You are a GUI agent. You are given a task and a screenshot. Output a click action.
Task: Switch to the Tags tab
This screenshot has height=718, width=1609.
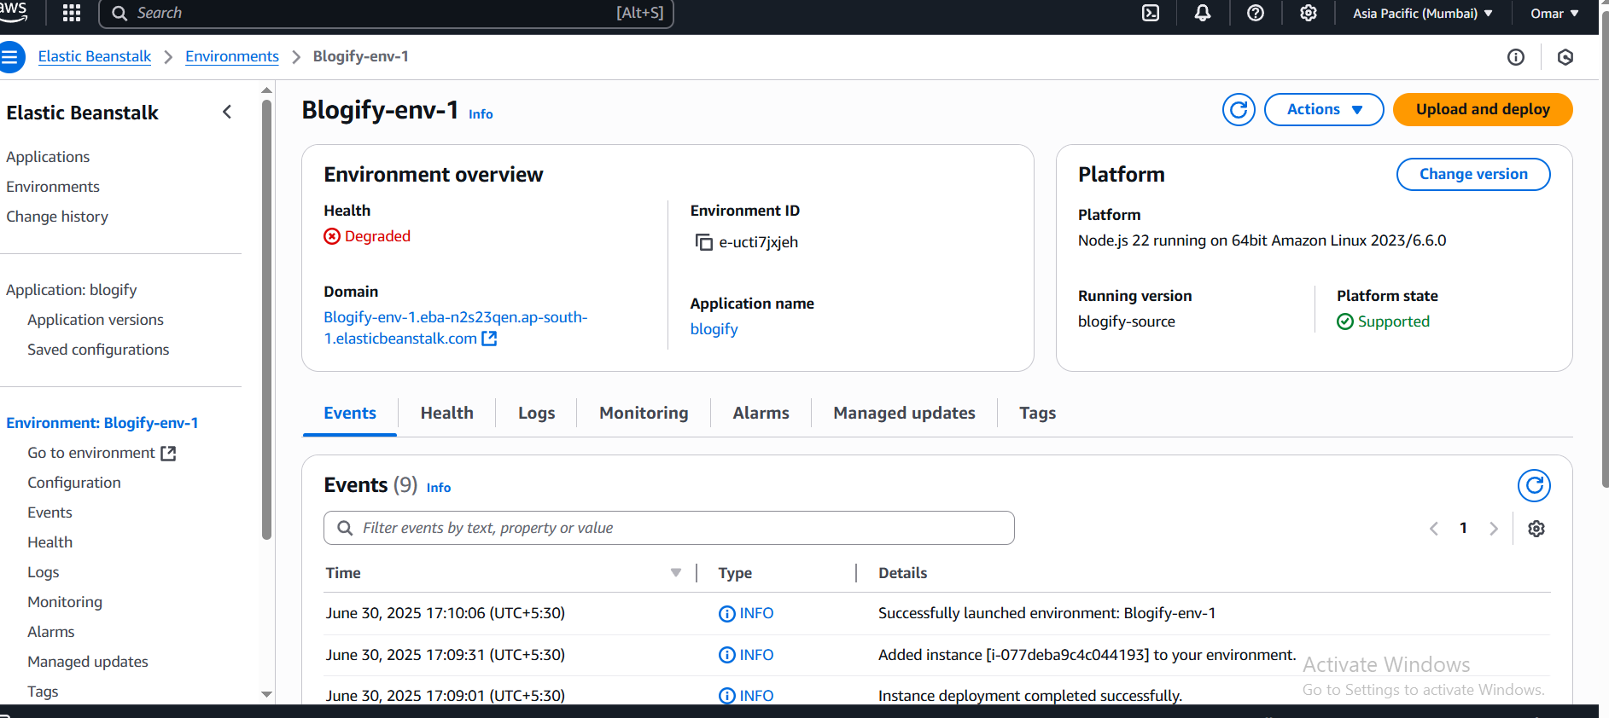click(x=1037, y=413)
